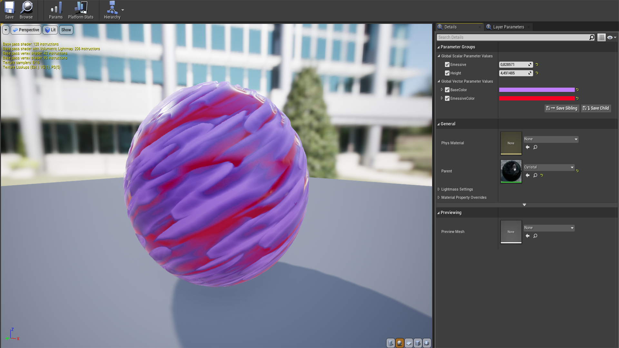Switch to the Layer Parameters tab
This screenshot has width=619, height=348.
click(508, 27)
